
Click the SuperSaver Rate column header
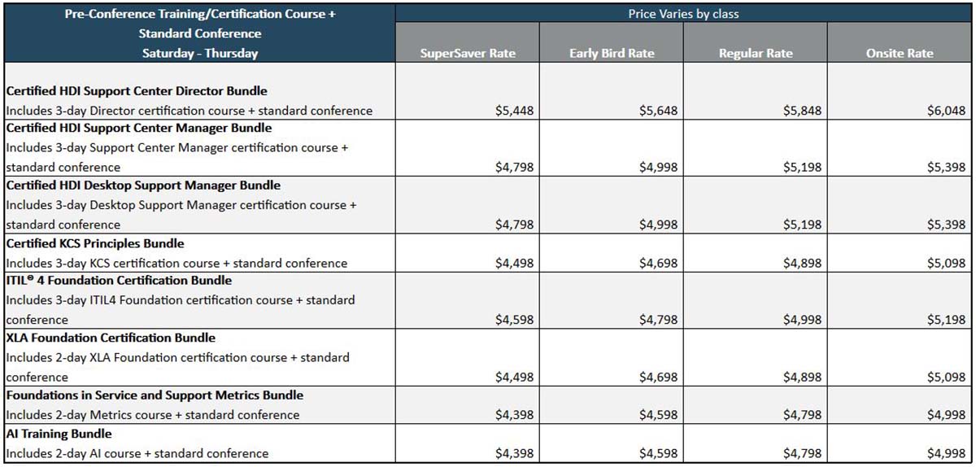(468, 54)
